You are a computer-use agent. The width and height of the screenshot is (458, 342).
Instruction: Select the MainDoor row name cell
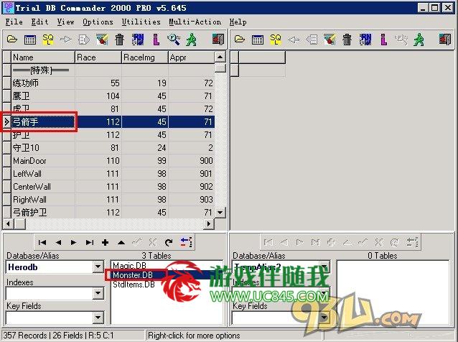[43, 161]
